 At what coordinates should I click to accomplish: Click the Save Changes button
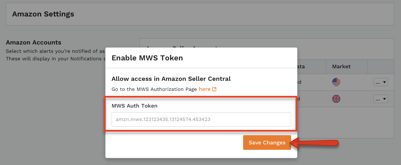pyautogui.click(x=267, y=142)
